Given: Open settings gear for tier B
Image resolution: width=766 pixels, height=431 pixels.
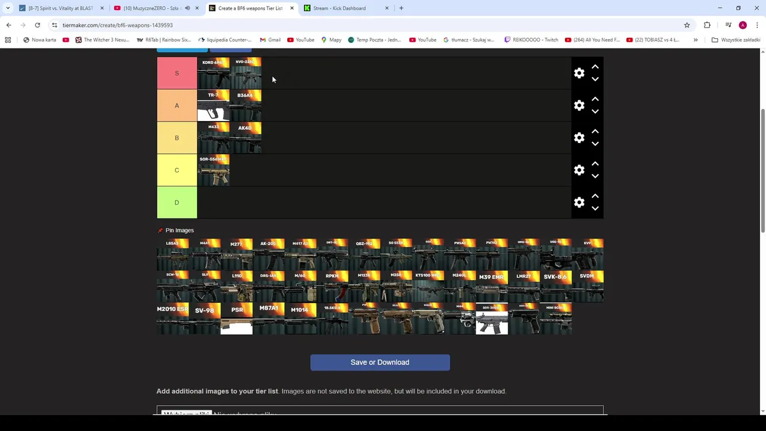Looking at the screenshot, I should tap(579, 138).
